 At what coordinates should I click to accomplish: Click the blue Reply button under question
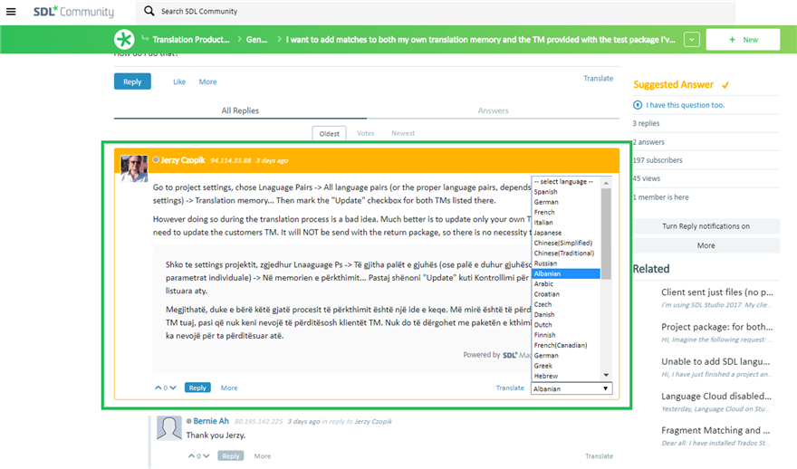(x=132, y=81)
